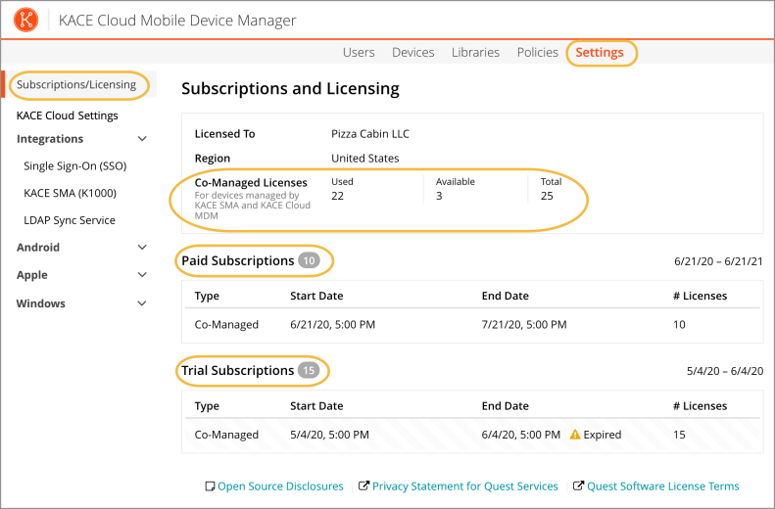
Task: Click the Paid Subscriptions count badge
Action: pyautogui.click(x=309, y=260)
